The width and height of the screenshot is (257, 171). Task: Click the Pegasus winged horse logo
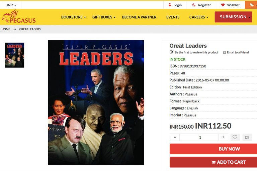tap(19, 16)
